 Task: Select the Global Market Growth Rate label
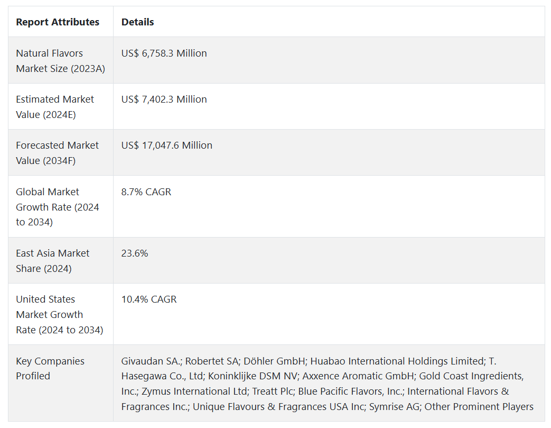tap(57, 207)
